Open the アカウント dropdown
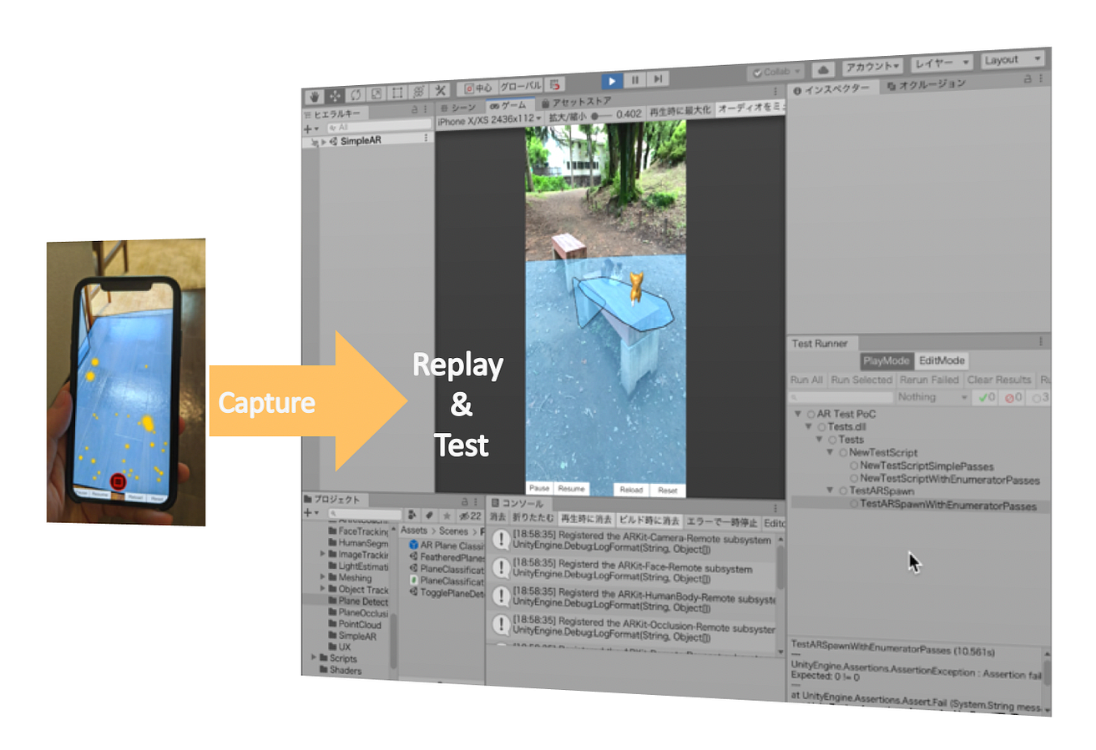Viewport: 1096px width, 750px height. point(871,66)
